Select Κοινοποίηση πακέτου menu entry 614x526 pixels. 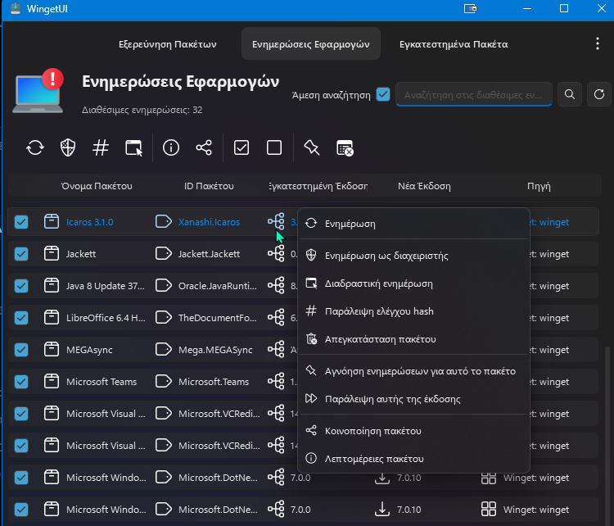pos(413,431)
